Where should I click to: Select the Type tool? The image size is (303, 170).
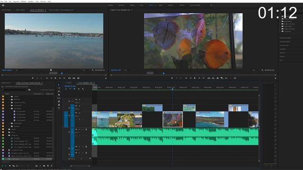pyautogui.click(x=59, y=108)
